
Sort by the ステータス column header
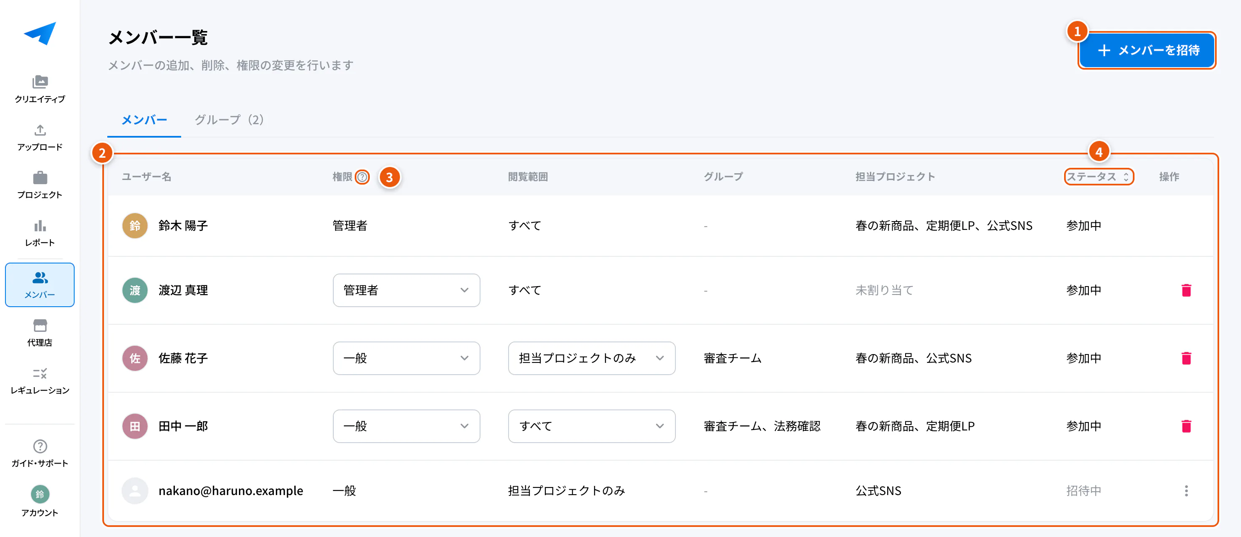point(1098,177)
